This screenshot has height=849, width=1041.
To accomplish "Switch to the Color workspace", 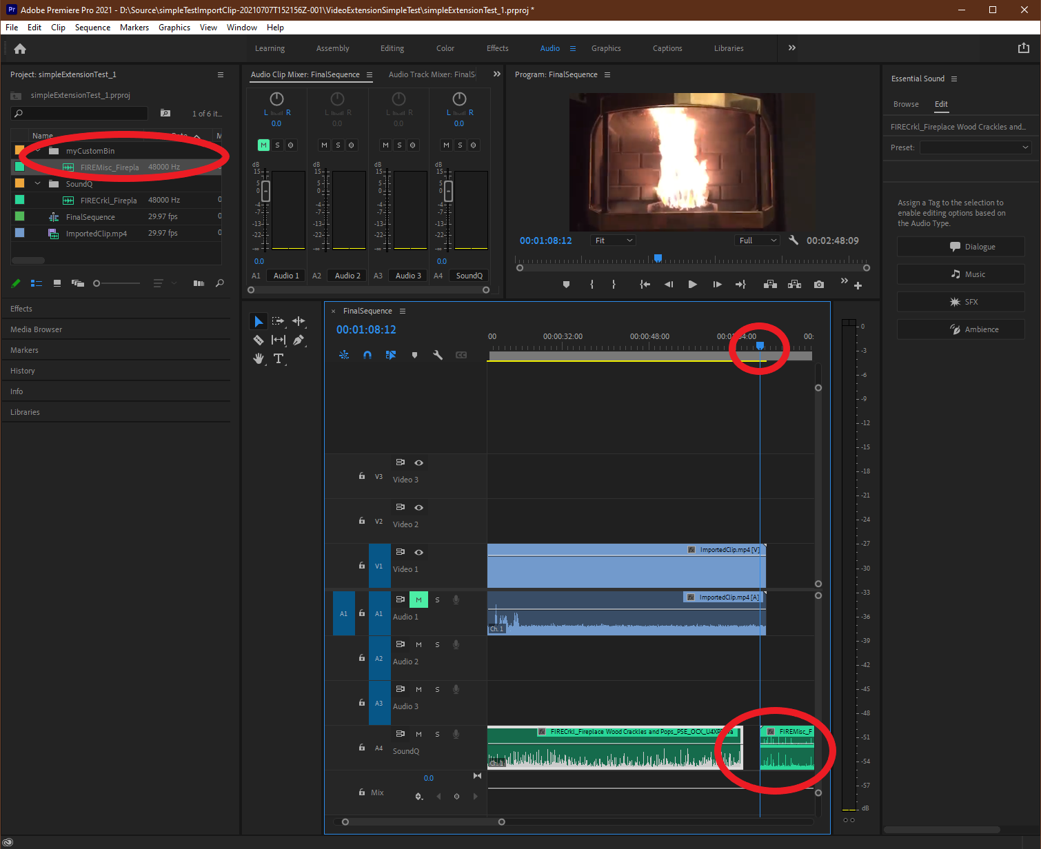I will pyautogui.click(x=445, y=48).
